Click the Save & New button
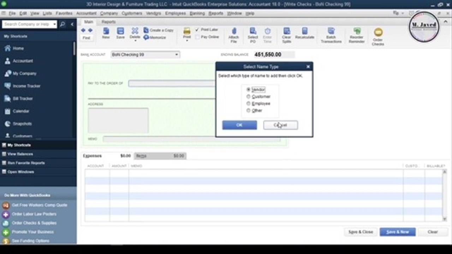 (x=398, y=232)
